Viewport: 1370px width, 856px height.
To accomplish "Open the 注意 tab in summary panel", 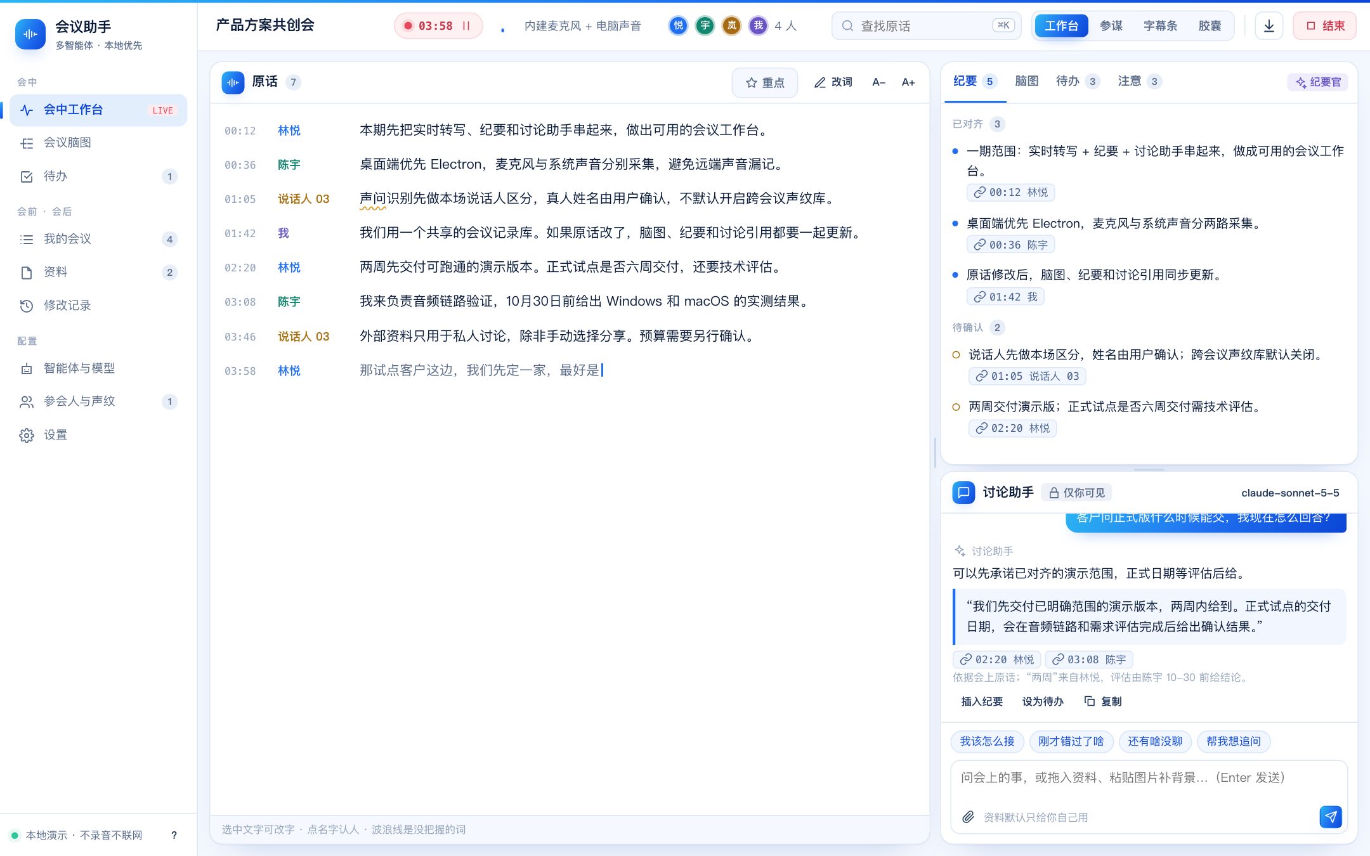I will coord(1139,81).
